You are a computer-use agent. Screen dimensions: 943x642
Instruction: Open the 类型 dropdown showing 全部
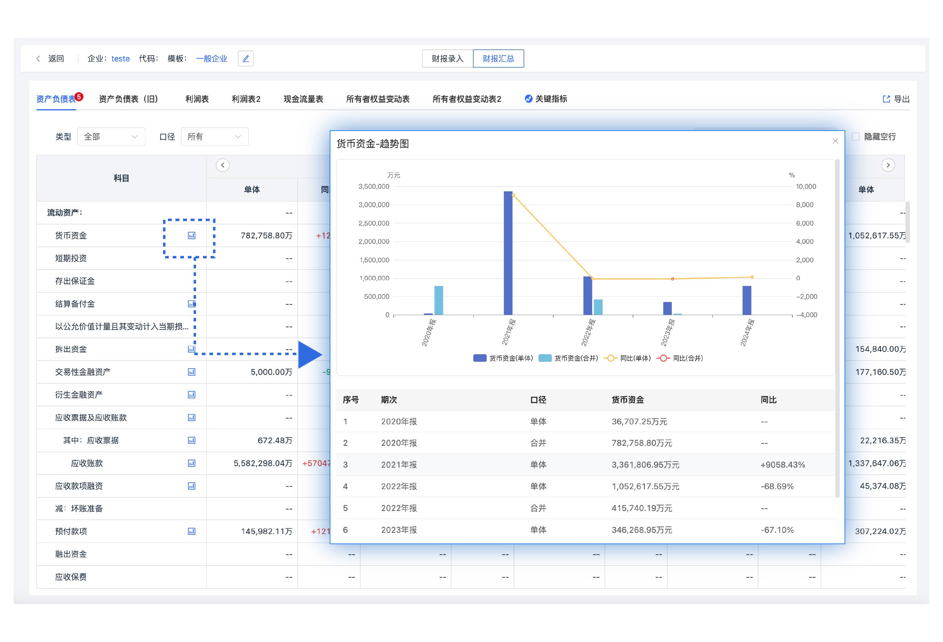tap(111, 137)
